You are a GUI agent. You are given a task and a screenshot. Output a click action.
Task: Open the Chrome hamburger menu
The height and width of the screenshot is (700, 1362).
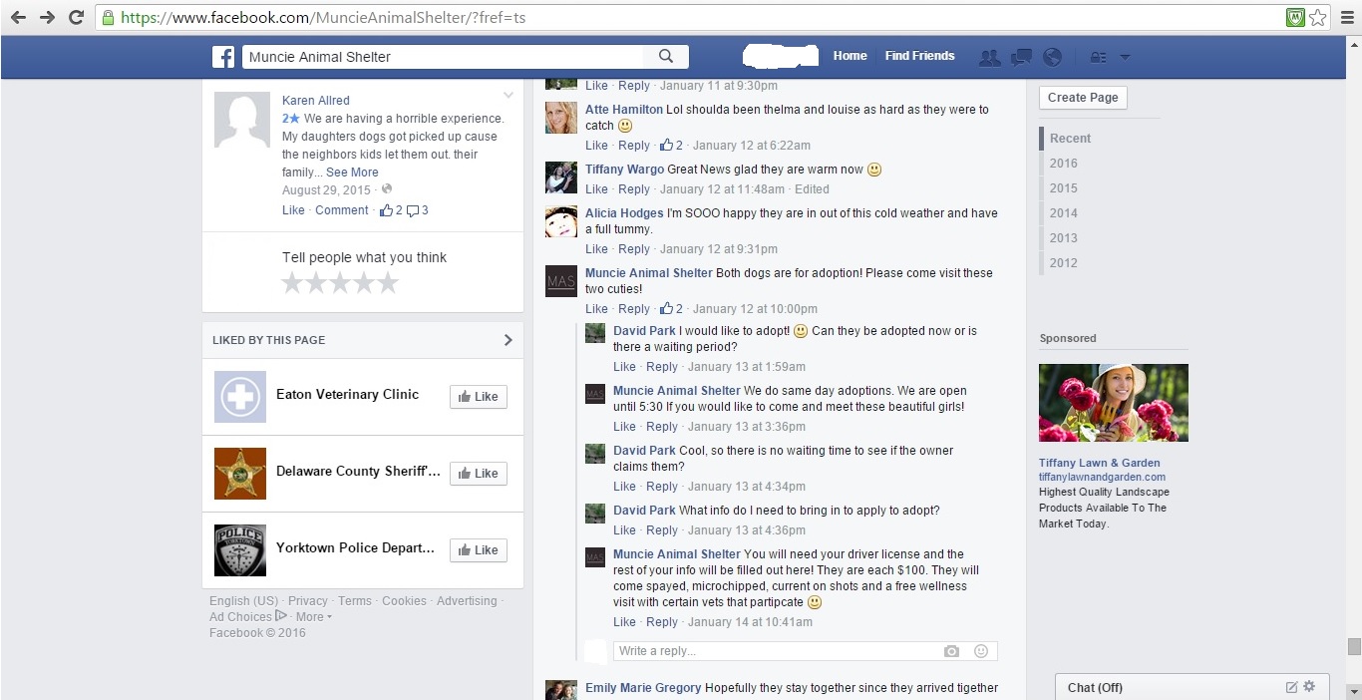pyautogui.click(x=1347, y=17)
